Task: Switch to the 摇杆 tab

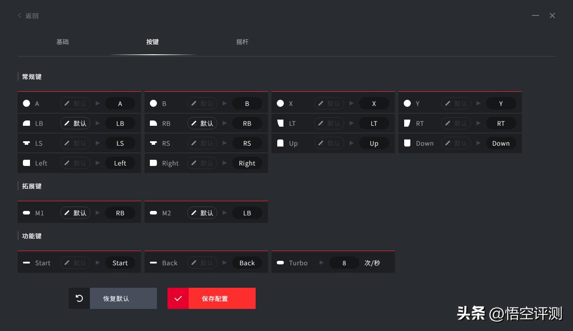Action: (x=242, y=42)
